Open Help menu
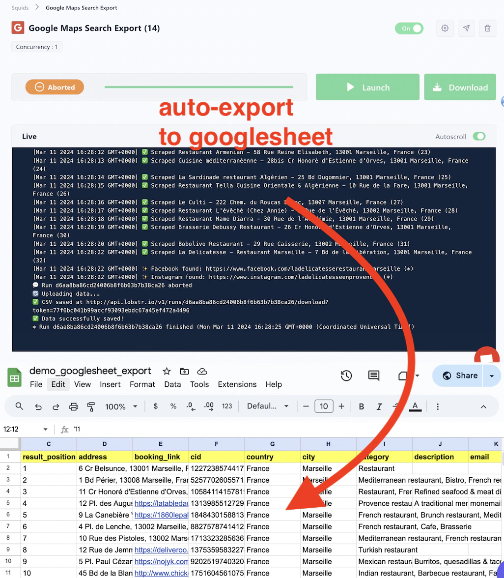Screen dimensions: 504x578 click(274, 384)
